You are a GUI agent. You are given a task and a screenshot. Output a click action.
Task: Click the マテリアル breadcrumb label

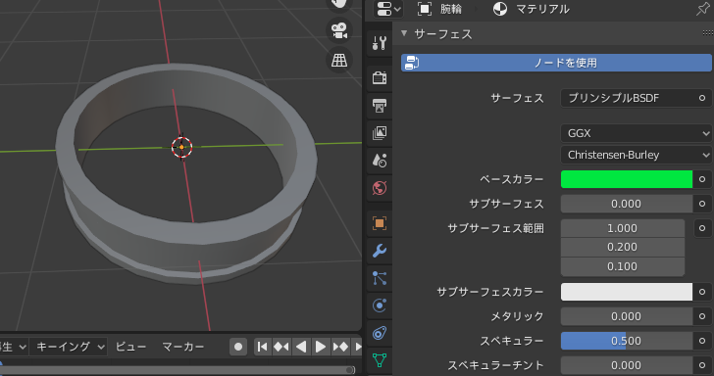[x=542, y=9]
